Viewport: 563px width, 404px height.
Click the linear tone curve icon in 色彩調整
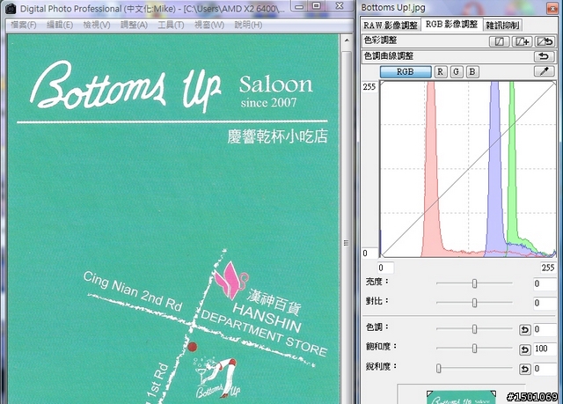pos(499,41)
